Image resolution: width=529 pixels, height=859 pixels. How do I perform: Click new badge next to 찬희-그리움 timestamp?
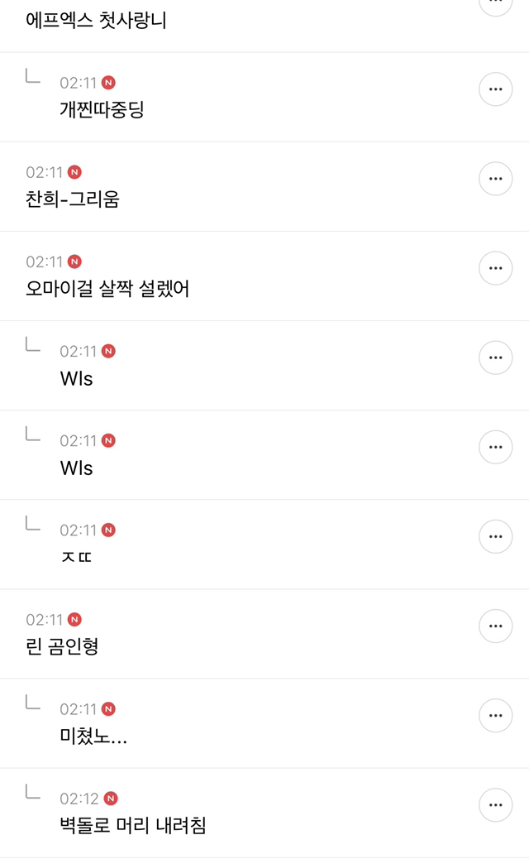(x=75, y=172)
